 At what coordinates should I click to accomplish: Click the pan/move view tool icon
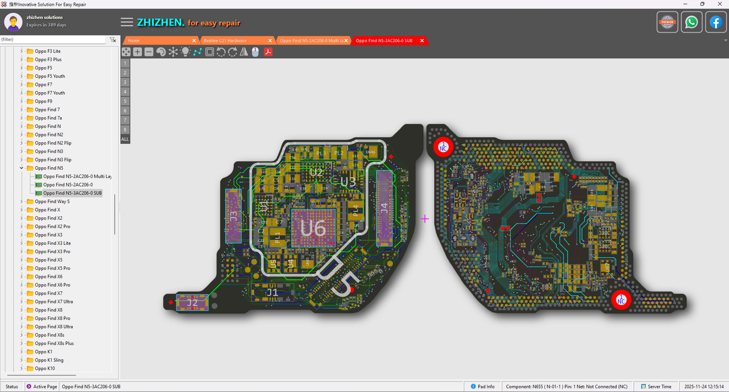(126, 52)
